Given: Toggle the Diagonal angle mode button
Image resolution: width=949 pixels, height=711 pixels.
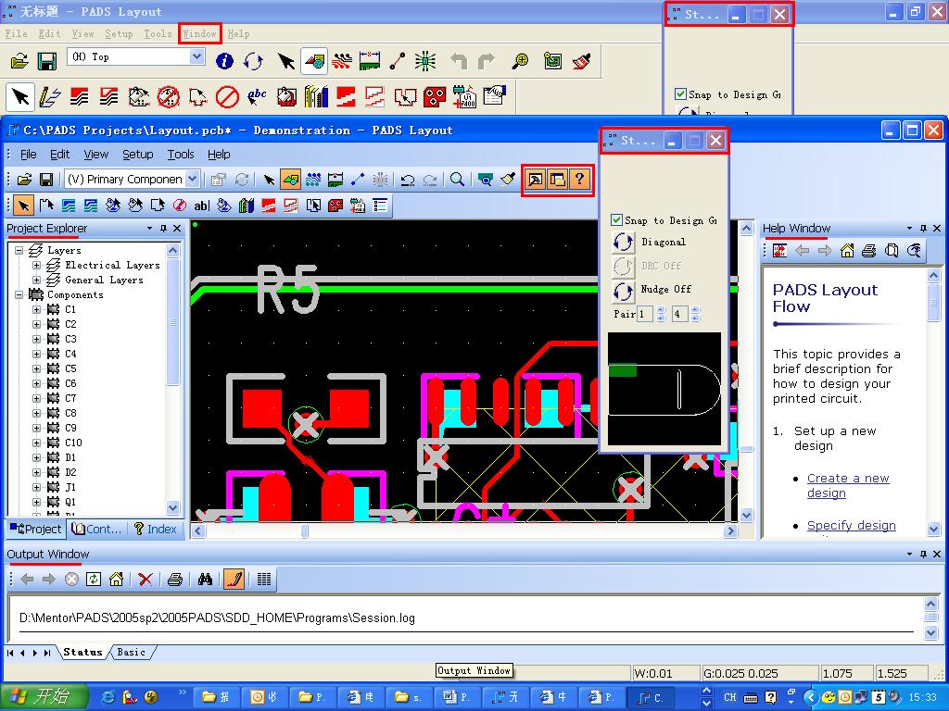Looking at the screenshot, I should click(x=623, y=242).
